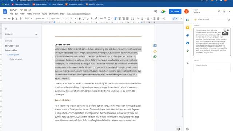Click the spell check icon
The width and height of the screenshot is (233, 131).
coord(17,19)
